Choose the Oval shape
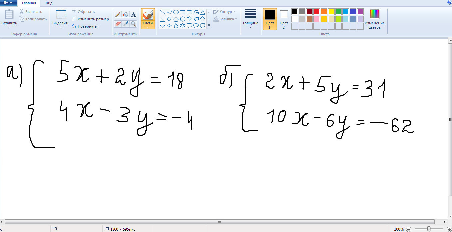 (176, 12)
